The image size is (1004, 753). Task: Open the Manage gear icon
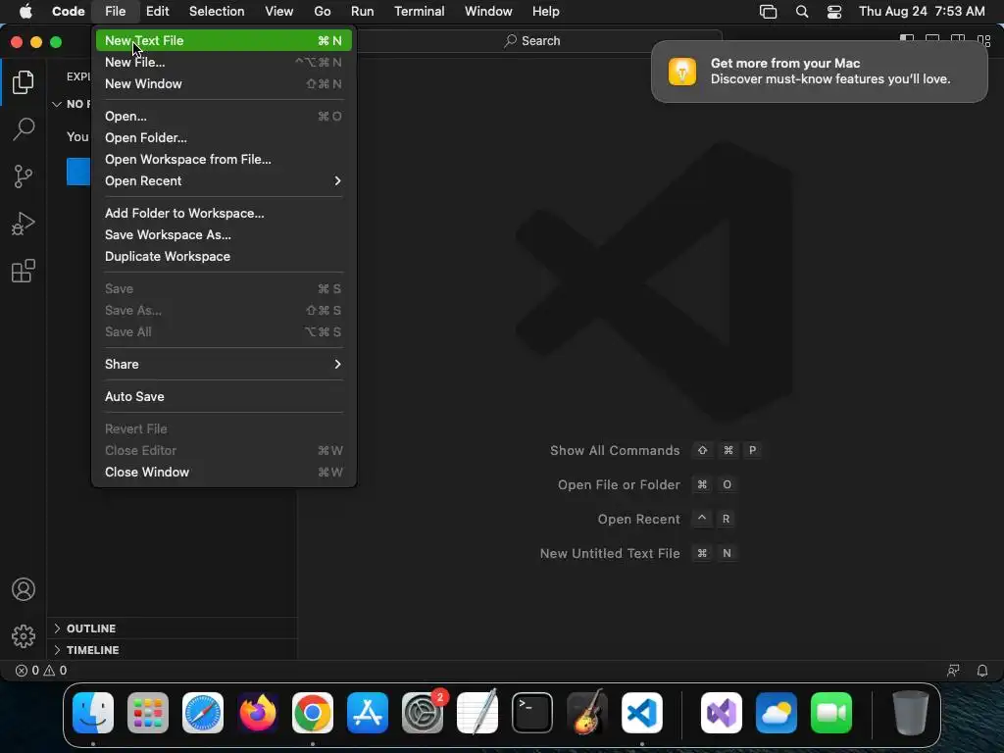24,635
